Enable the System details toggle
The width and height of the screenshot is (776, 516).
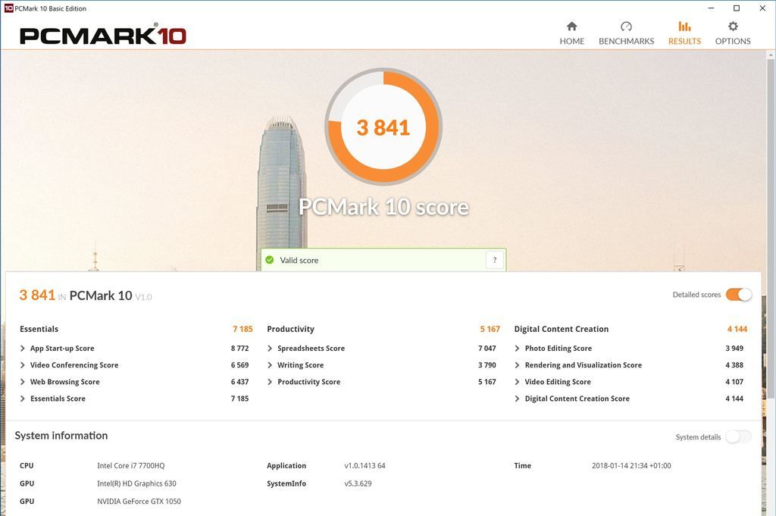pos(739,437)
